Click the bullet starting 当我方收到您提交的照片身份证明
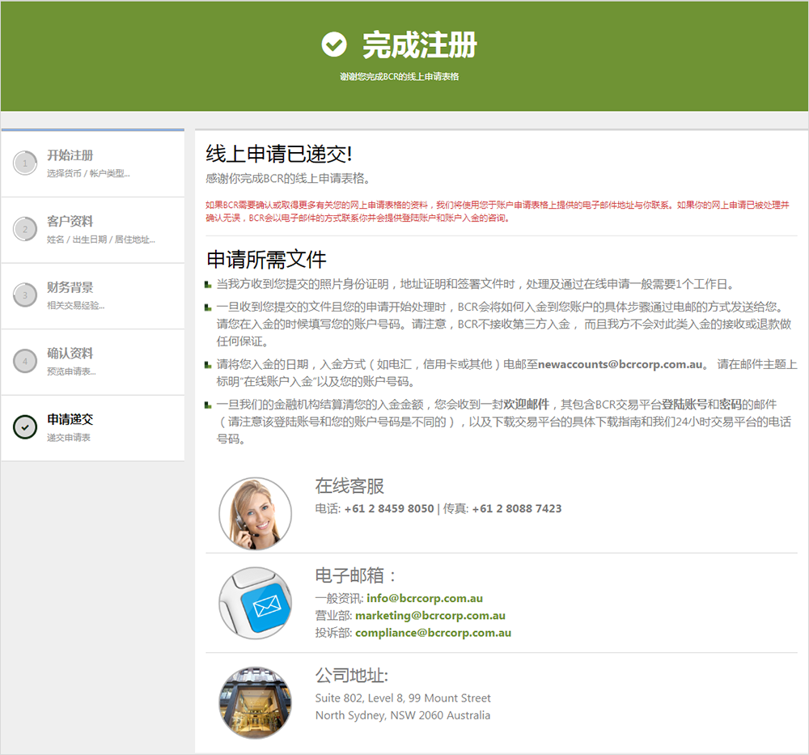 point(475,284)
